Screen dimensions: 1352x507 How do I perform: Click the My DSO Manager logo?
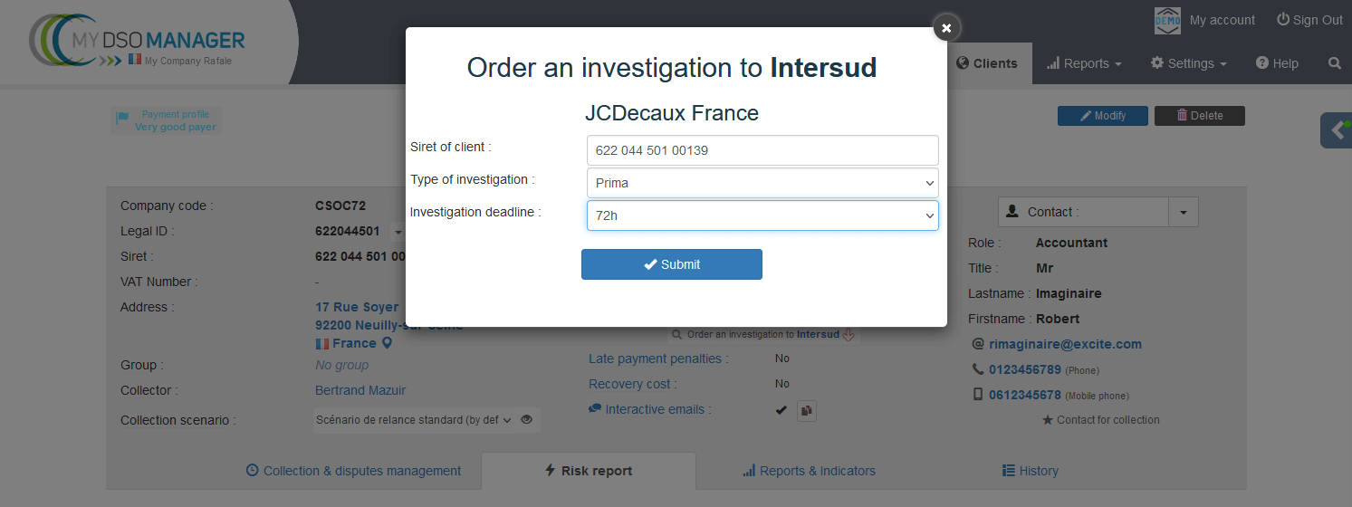pos(138,43)
